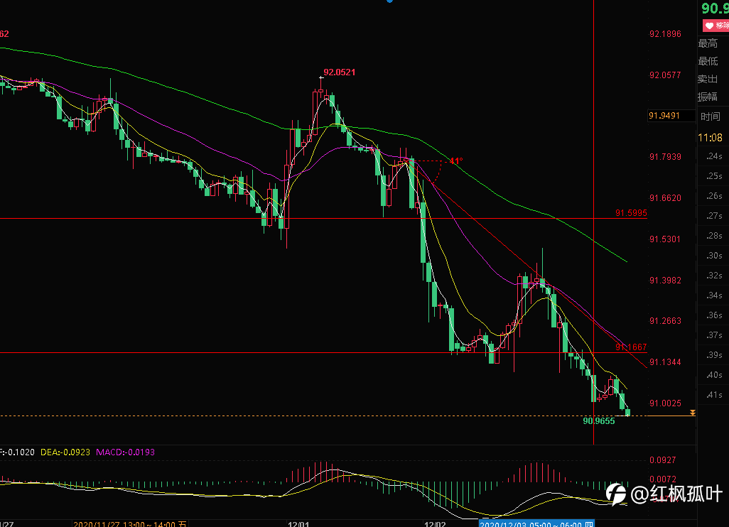Click the heart icon on 移除 favorite button
Viewport: 729px width, 527px height.
tap(709, 26)
